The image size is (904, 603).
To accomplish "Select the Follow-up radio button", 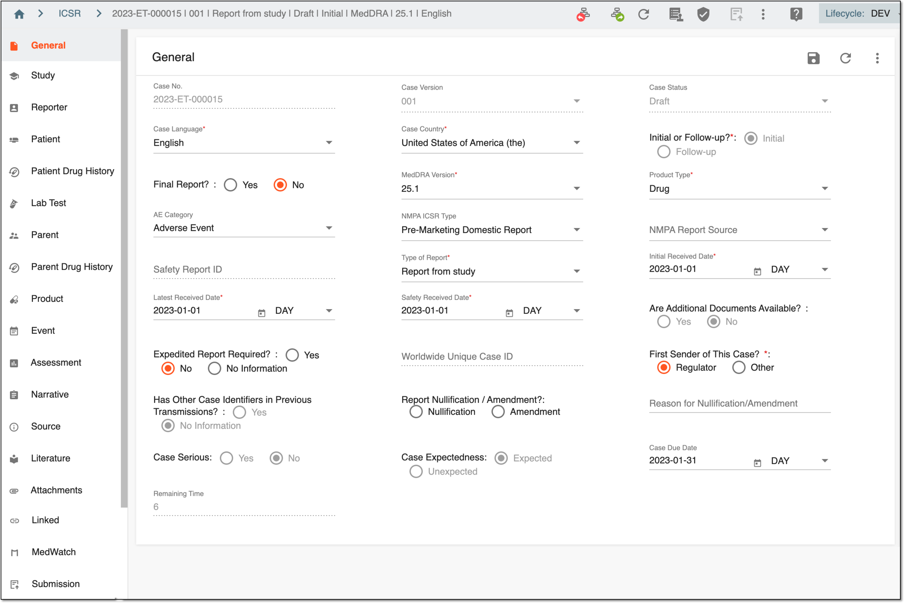I will (664, 152).
